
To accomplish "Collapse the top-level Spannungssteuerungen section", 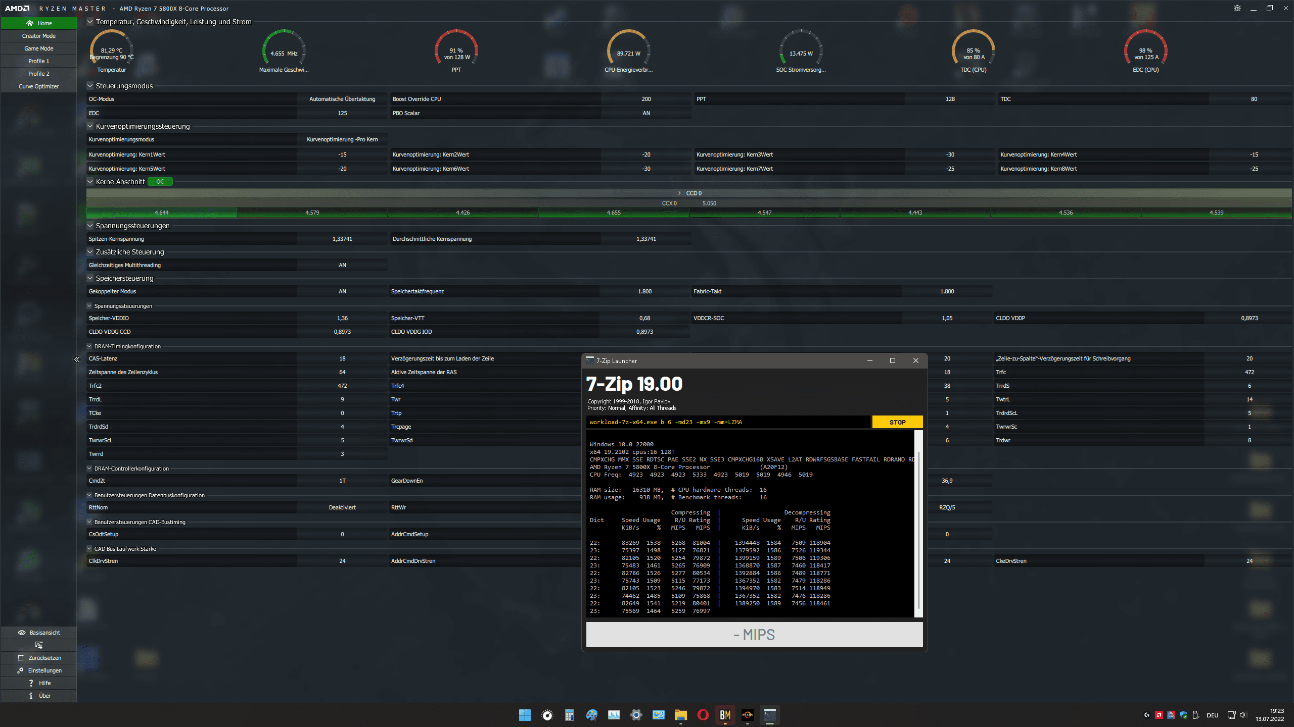I will [90, 226].
